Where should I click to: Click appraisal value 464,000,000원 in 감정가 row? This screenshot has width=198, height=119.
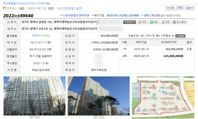tap(109, 36)
